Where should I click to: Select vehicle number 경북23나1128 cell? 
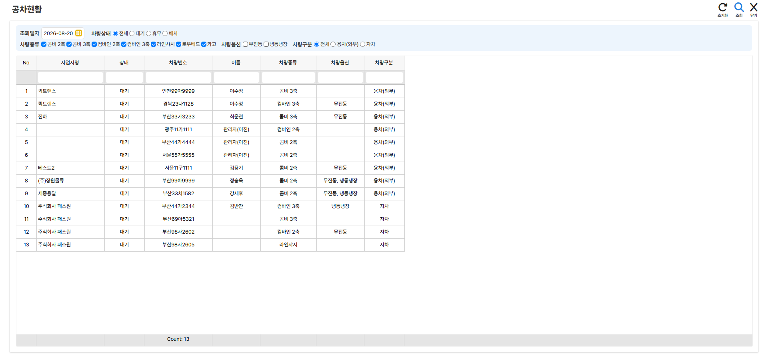[178, 104]
